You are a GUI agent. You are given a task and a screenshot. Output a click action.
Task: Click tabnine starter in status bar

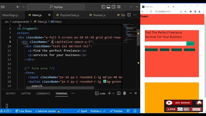coord(48,111)
